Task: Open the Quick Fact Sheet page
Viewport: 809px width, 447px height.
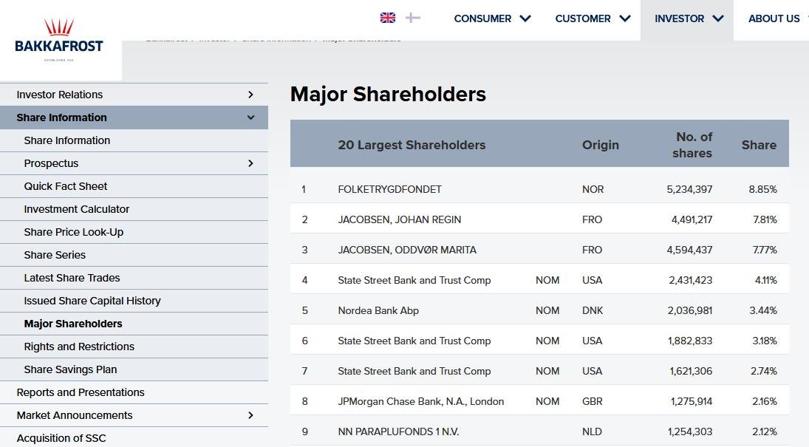Action: 66,186
